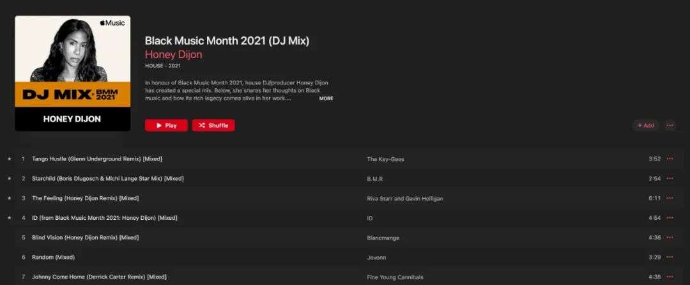690x285 pixels.
Task: Select track Starchild (Boris Dlugosch Star Mix)
Action: tap(108, 178)
